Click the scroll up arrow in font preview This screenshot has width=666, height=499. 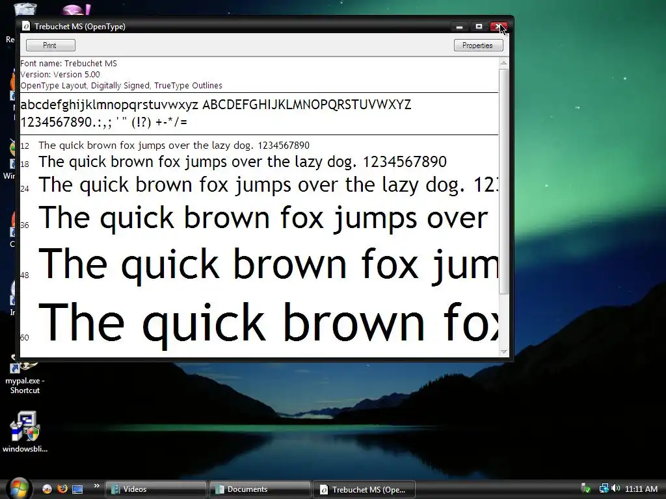(x=504, y=63)
